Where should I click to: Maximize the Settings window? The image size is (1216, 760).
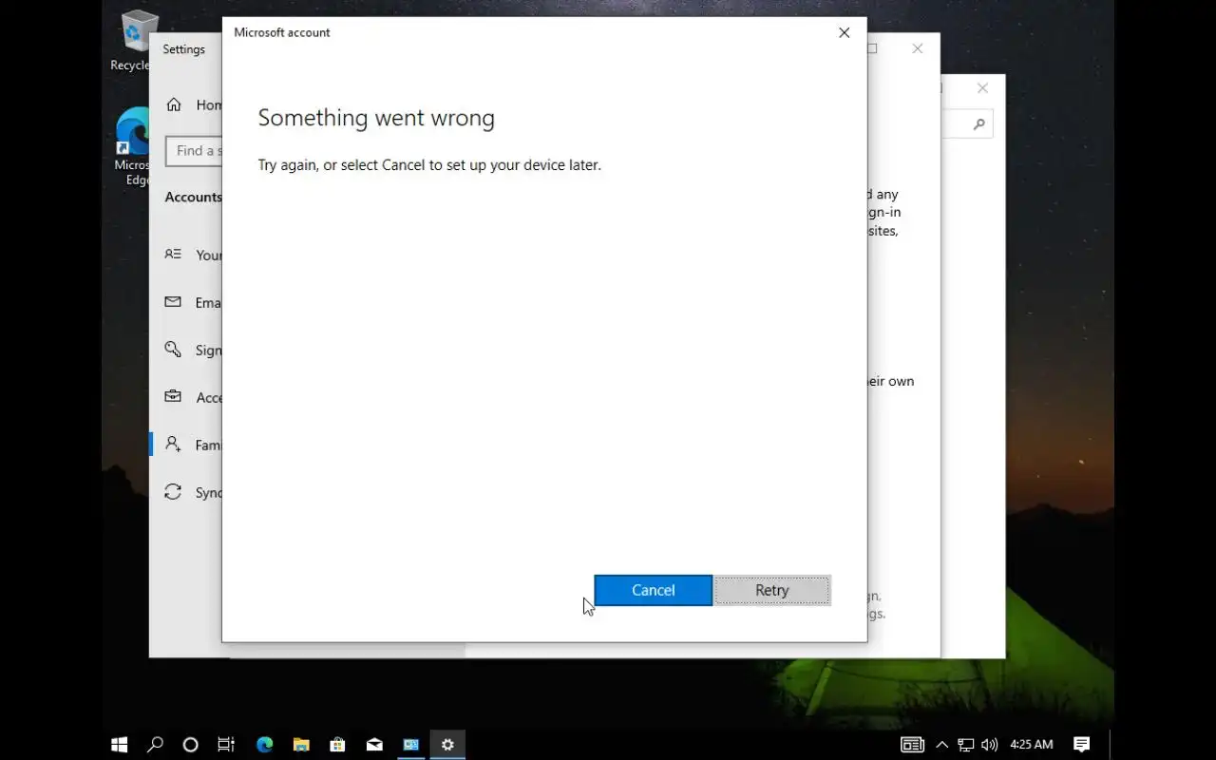click(873, 48)
